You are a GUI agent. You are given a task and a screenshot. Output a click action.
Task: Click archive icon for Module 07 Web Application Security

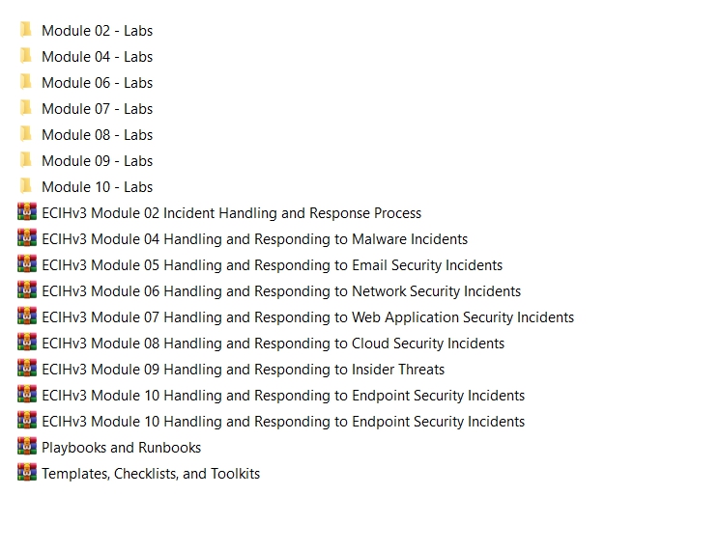click(27, 316)
